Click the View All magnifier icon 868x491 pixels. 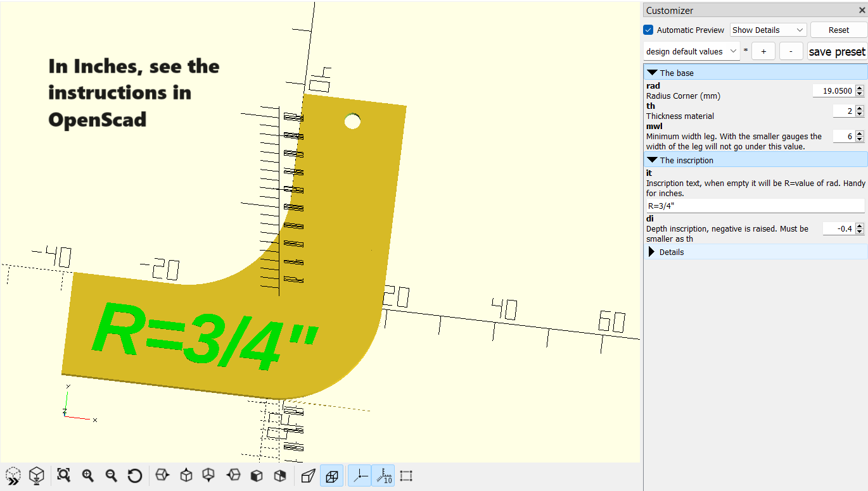(63, 475)
